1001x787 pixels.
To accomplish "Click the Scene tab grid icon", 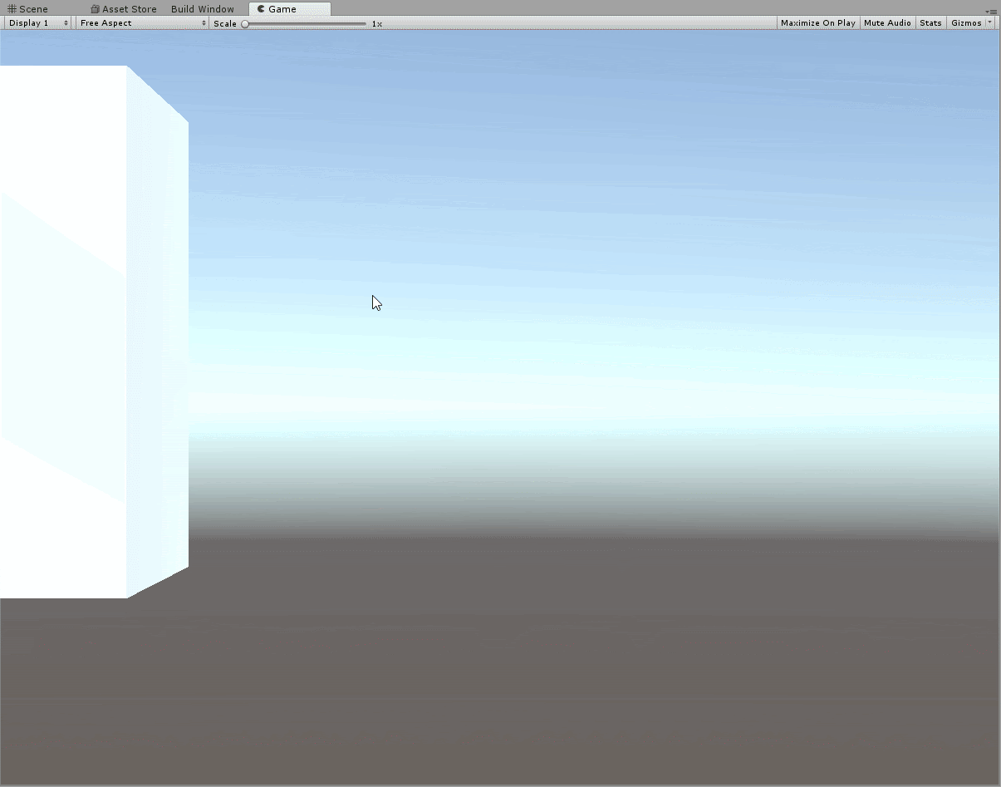I will click(x=12, y=9).
